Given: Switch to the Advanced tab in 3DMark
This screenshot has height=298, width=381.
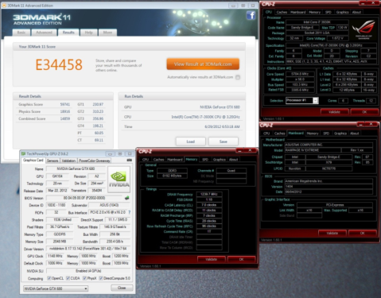Looking at the screenshot, I should [44, 33].
